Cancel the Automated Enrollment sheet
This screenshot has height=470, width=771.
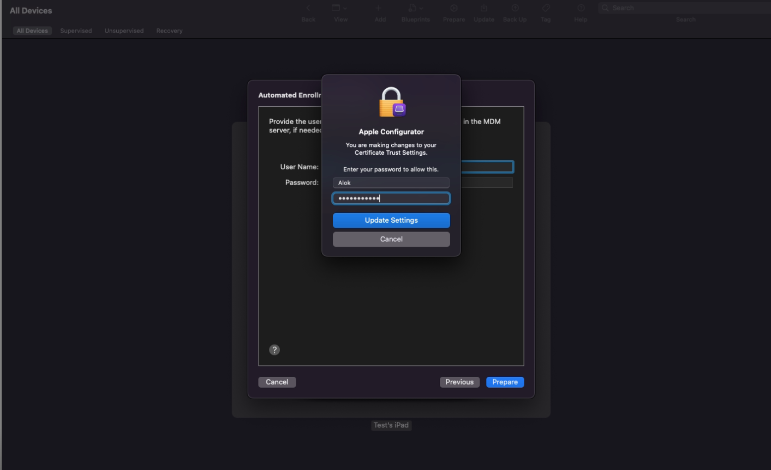coord(277,382)
